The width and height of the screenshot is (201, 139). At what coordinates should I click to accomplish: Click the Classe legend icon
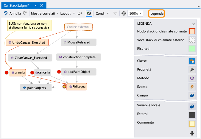pyautogui.click(x=192, y=61)
